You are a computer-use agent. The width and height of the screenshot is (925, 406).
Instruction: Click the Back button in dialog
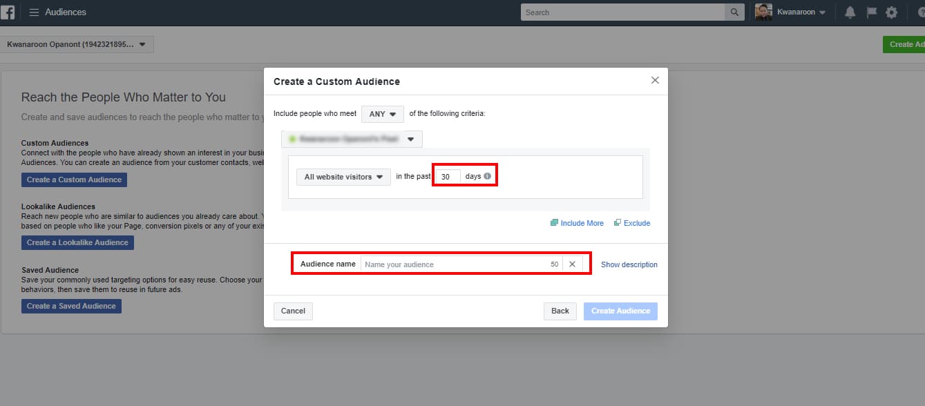point(560,311)
